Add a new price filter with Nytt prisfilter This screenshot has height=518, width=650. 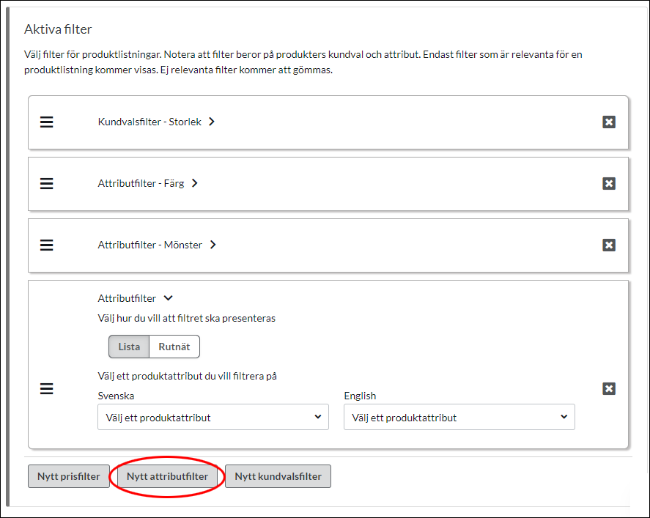tap(69, 476)
